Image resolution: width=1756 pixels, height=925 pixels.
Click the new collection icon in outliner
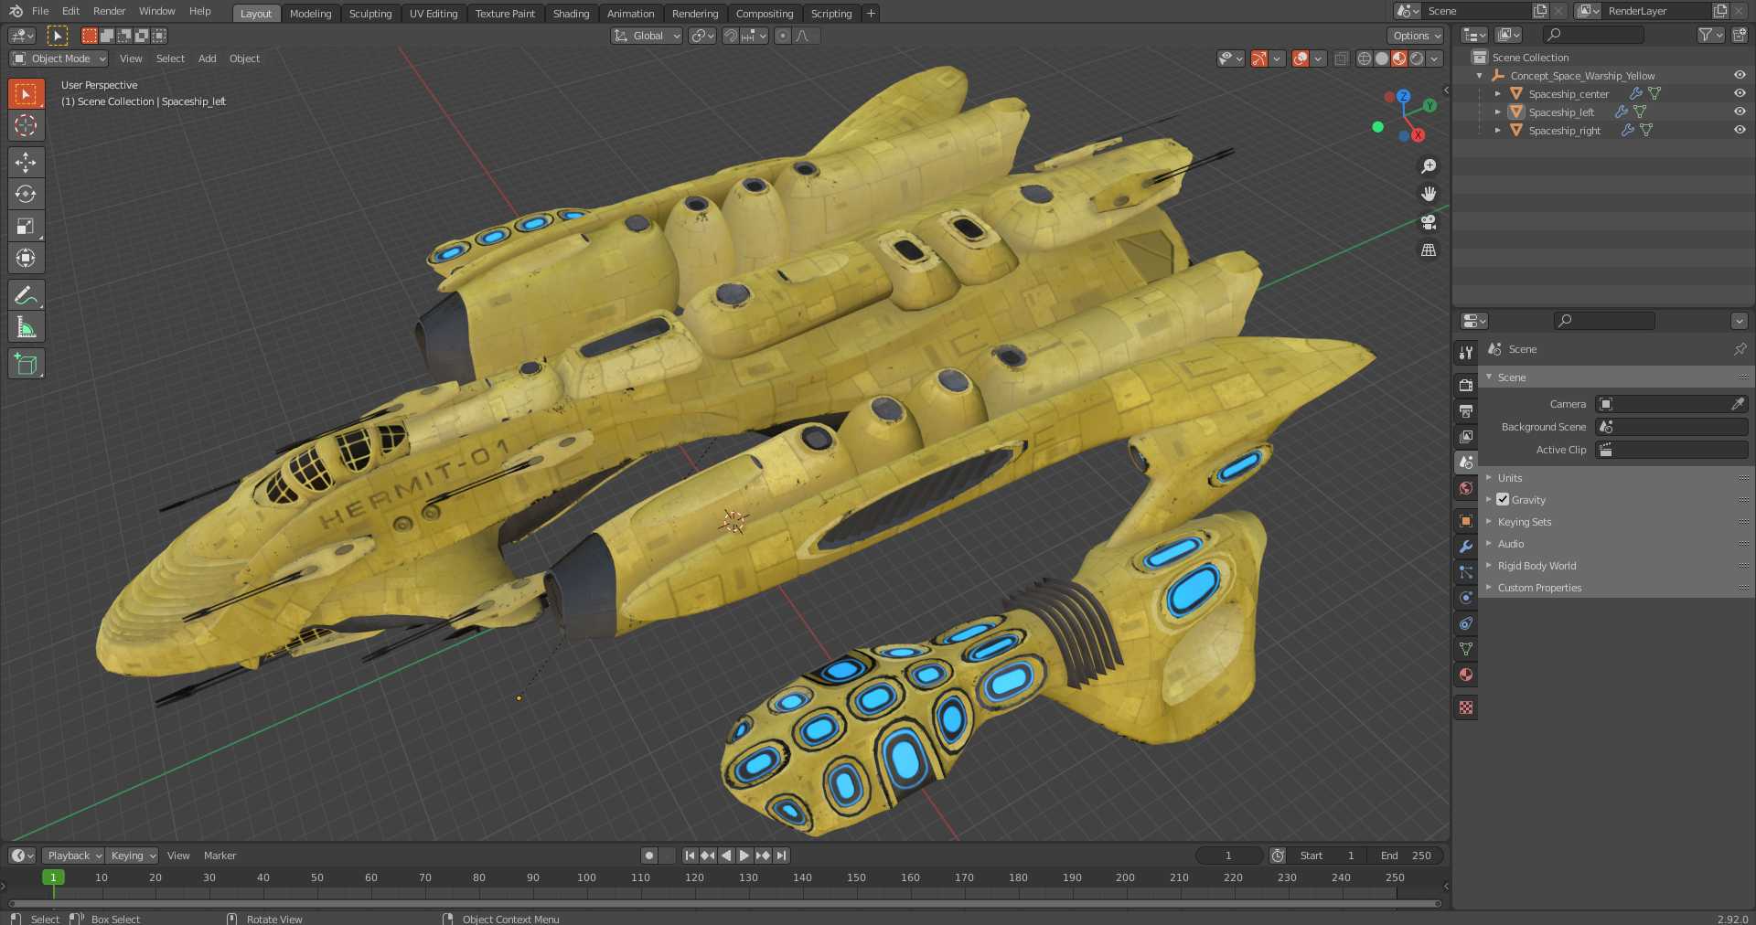point(1740,35)
